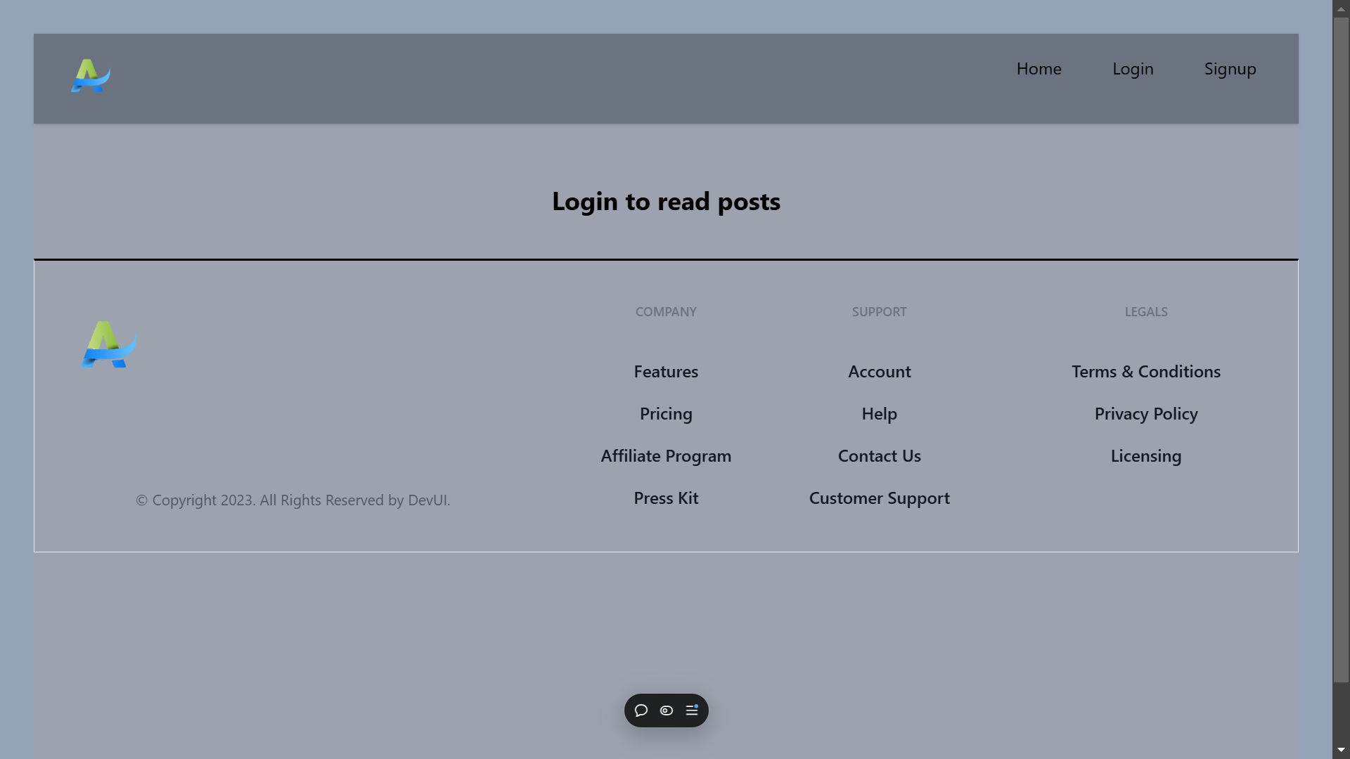Screen dimensions: 1350x759
Task: Visit the Pricing page
Action: point(666,413)
